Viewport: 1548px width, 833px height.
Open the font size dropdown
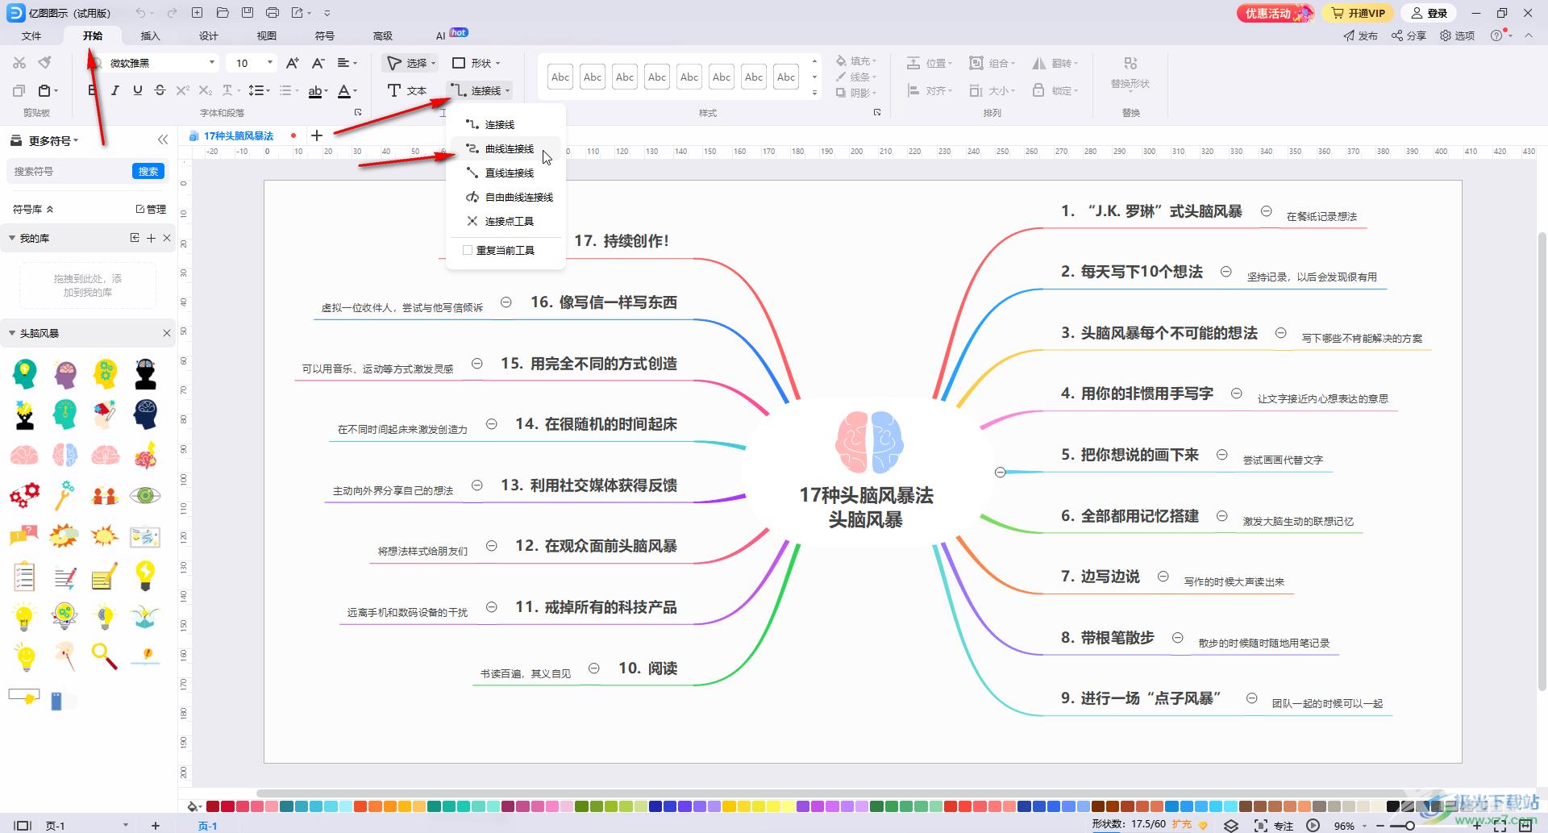pyautogui.click(x=270, y=63)
